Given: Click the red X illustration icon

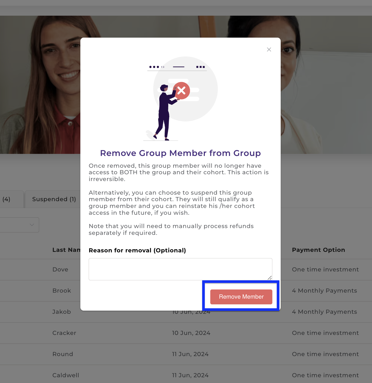Looking at the screenshot, I should (x=181, y=91).
